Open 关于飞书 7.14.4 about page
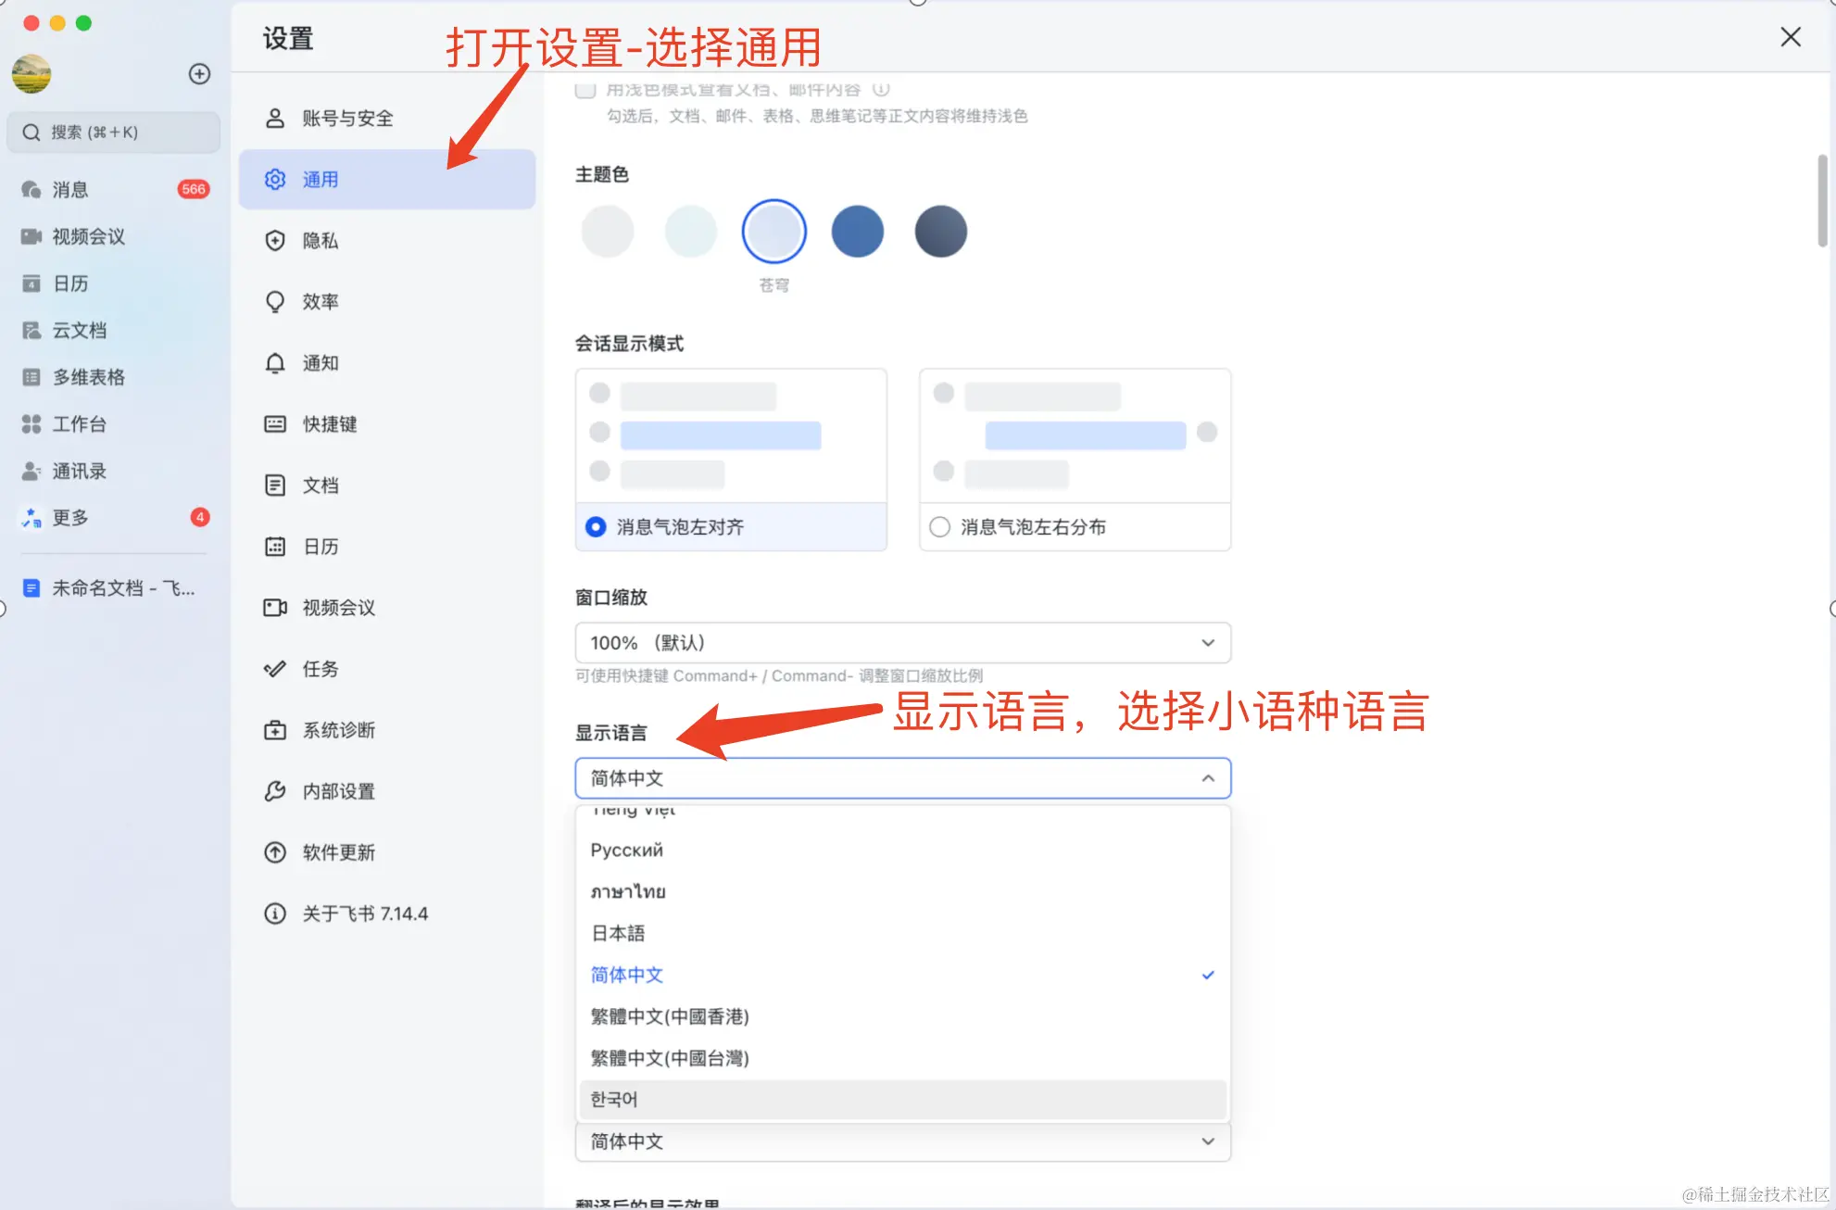Image resolution: width=1836 pixels, height=1210 pixels. point(365,914)
